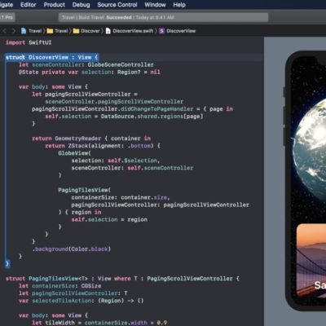Click 'didChangeToPageHandler' in the code
This screenshot has height=326, width=326.
pos(157,109)
